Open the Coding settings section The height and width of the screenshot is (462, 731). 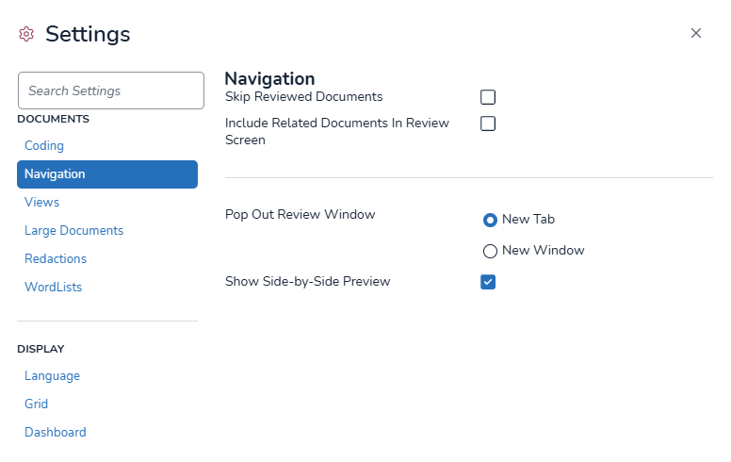44,146
